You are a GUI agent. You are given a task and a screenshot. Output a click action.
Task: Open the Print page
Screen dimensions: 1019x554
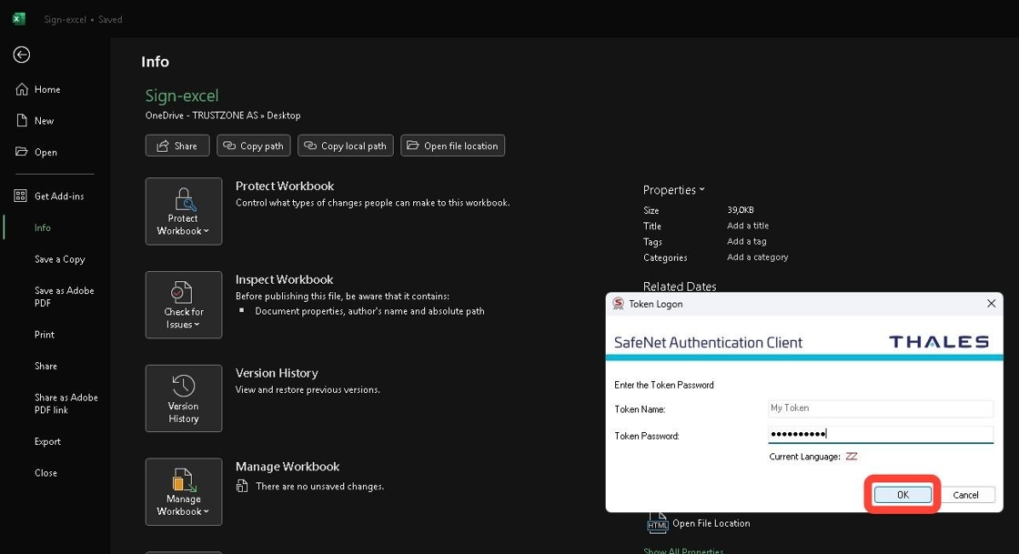[45, 335]
